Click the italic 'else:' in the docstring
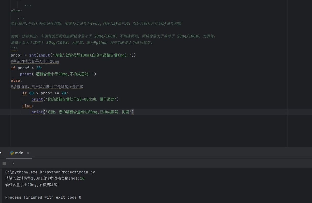312x203 pixels. (x=16, y=11)
